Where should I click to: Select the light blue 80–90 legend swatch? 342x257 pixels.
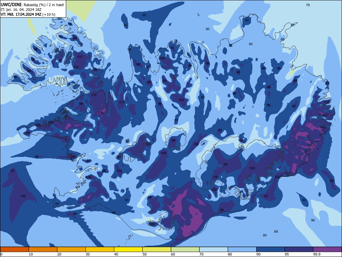pos(242,249)
